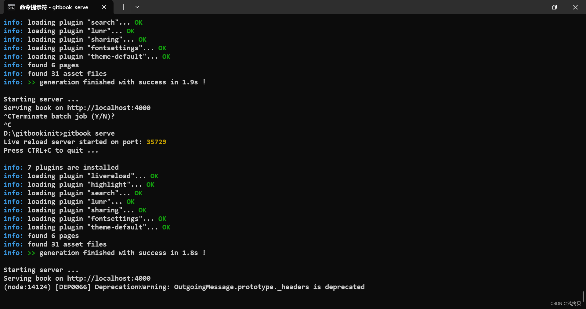The height and width of the screenshot is (309, 586).
Task: Click the loading plugin "livereload" line
Action: pos(81,176)
